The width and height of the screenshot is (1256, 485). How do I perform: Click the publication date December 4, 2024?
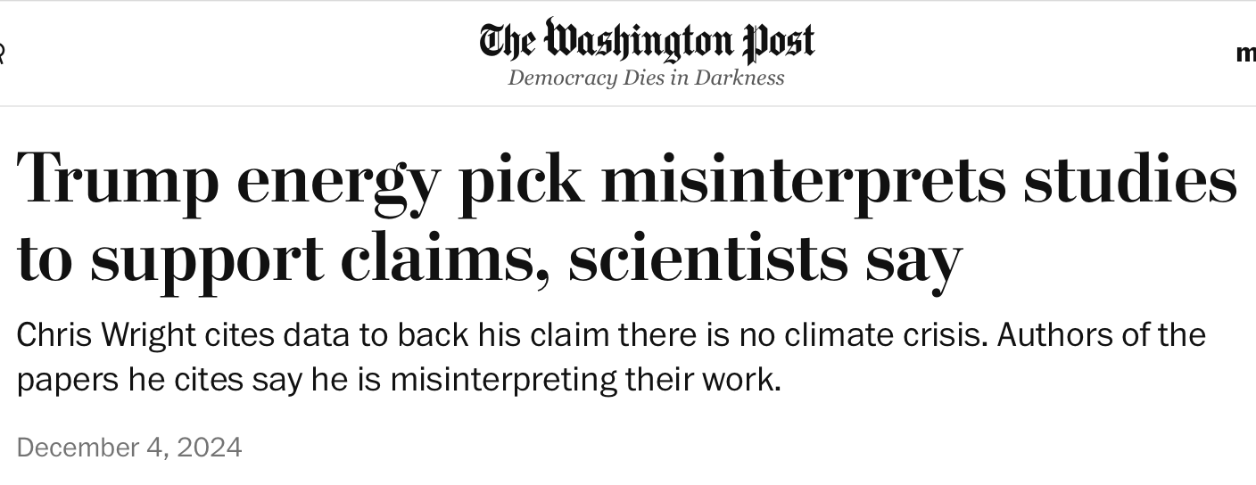129,447
